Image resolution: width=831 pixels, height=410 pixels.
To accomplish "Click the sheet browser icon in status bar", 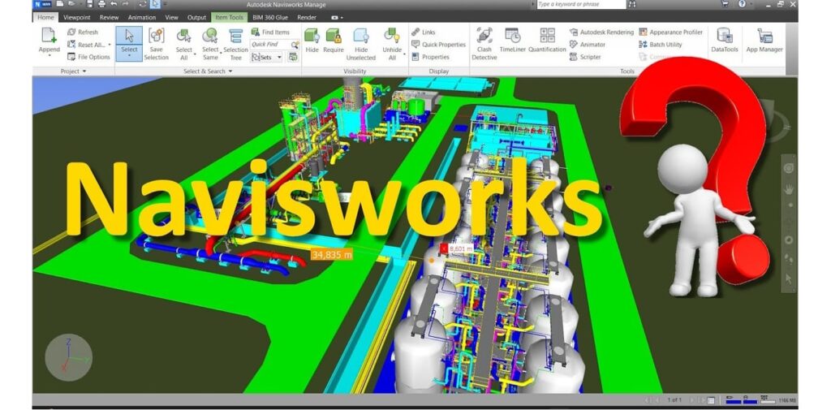I will point(711,400).
